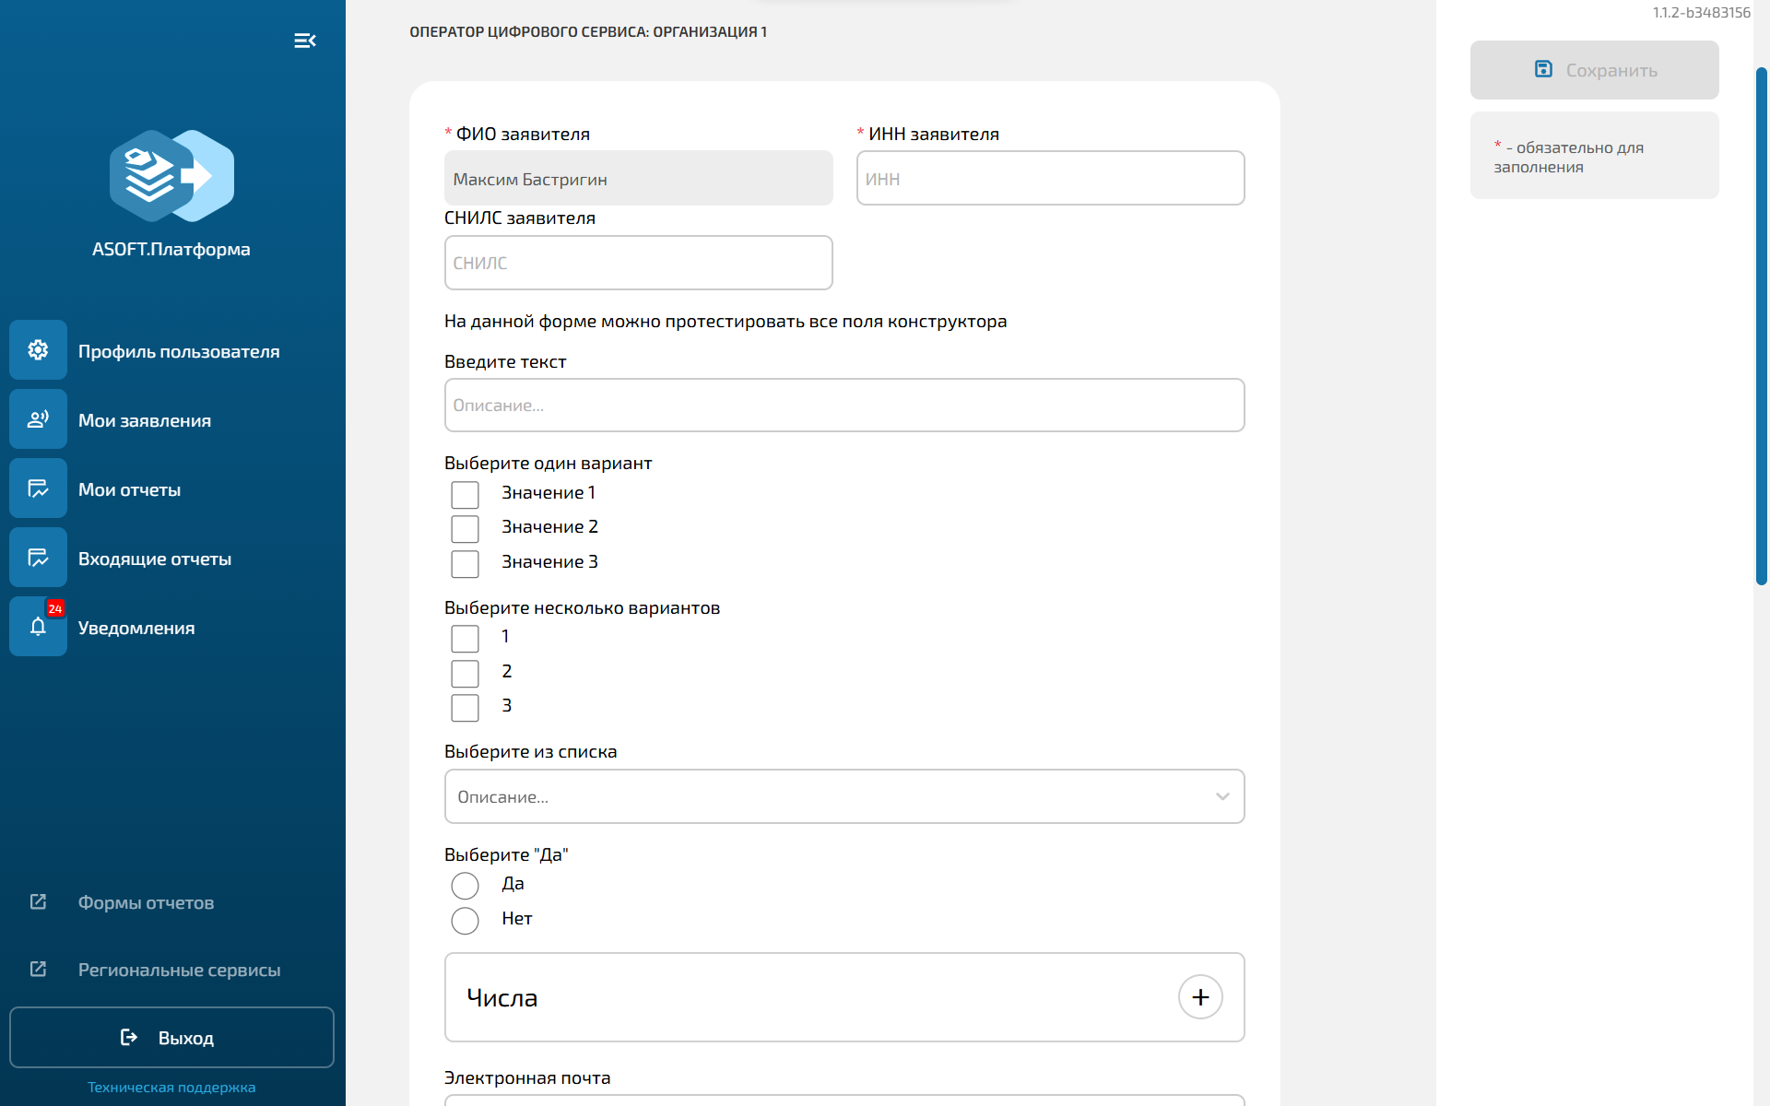Go to Мои заявления menu item

(145, 420)
